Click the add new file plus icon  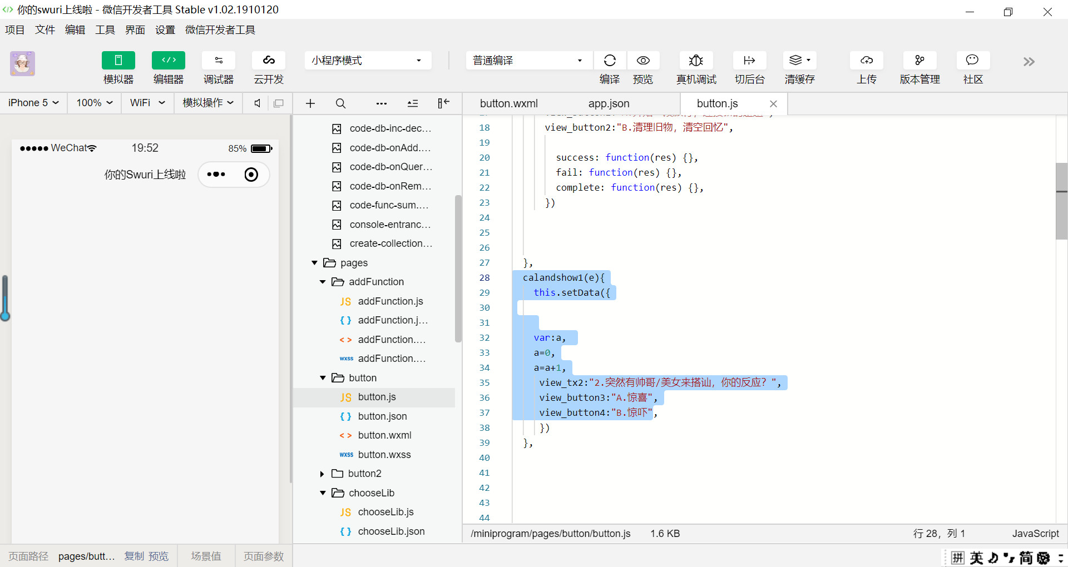tap(310, 103)
